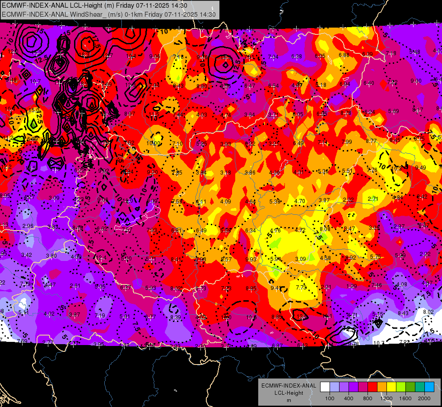Viewport: 442px width, 407px height.
Task: Click the map value "10.3"
Action: [396, 169]
